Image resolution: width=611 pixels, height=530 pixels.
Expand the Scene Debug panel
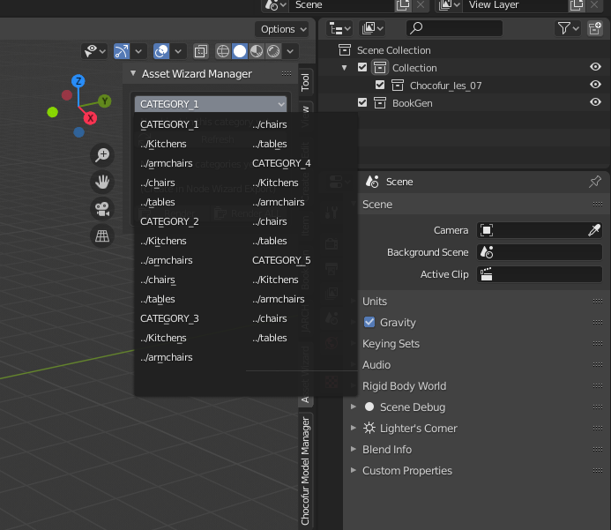(354, 407)
